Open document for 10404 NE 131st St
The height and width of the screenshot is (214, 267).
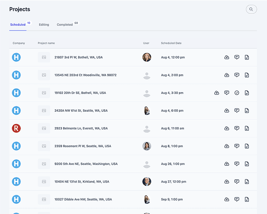[247, 182]
